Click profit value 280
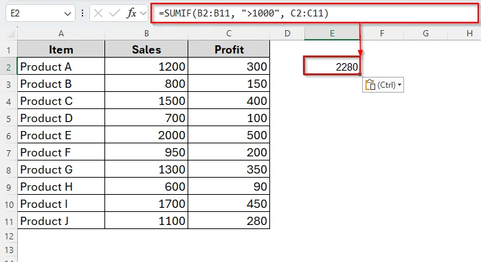This screenshot has height=262, width=481. [x=229, y=221]
